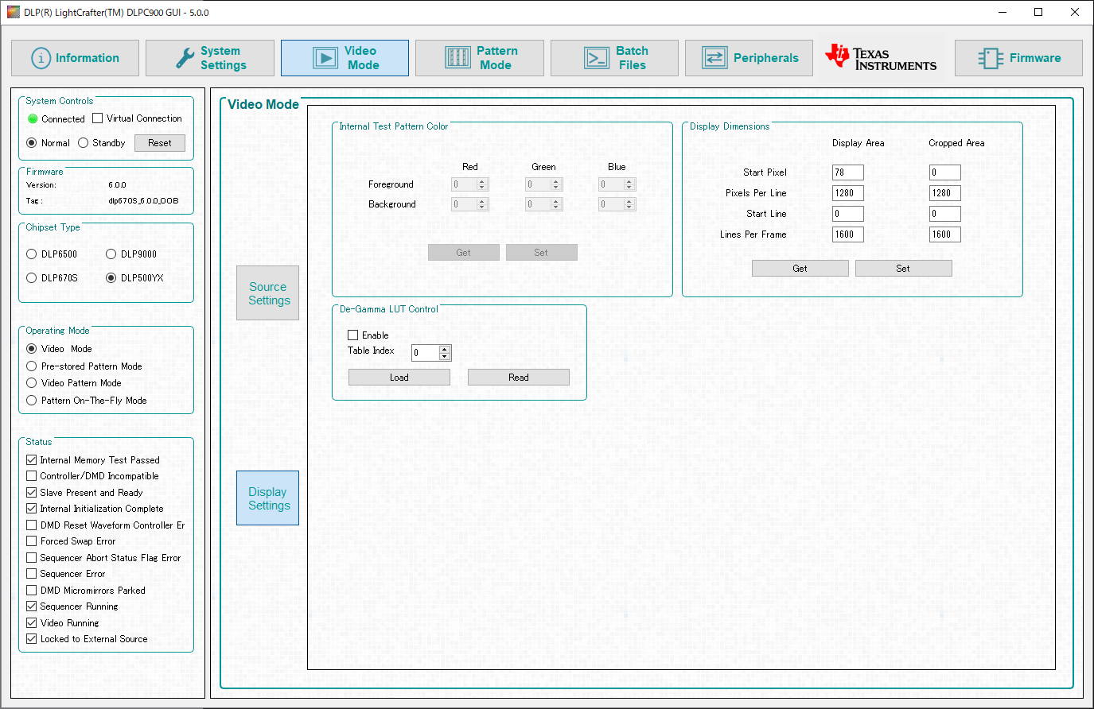
Task: Open the Display Settings page
Action: [267, 498]
